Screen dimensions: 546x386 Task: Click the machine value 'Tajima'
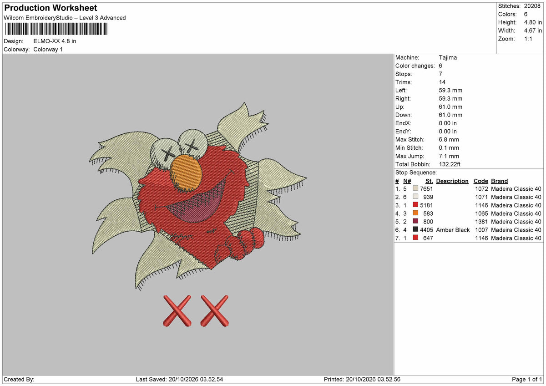448,57
